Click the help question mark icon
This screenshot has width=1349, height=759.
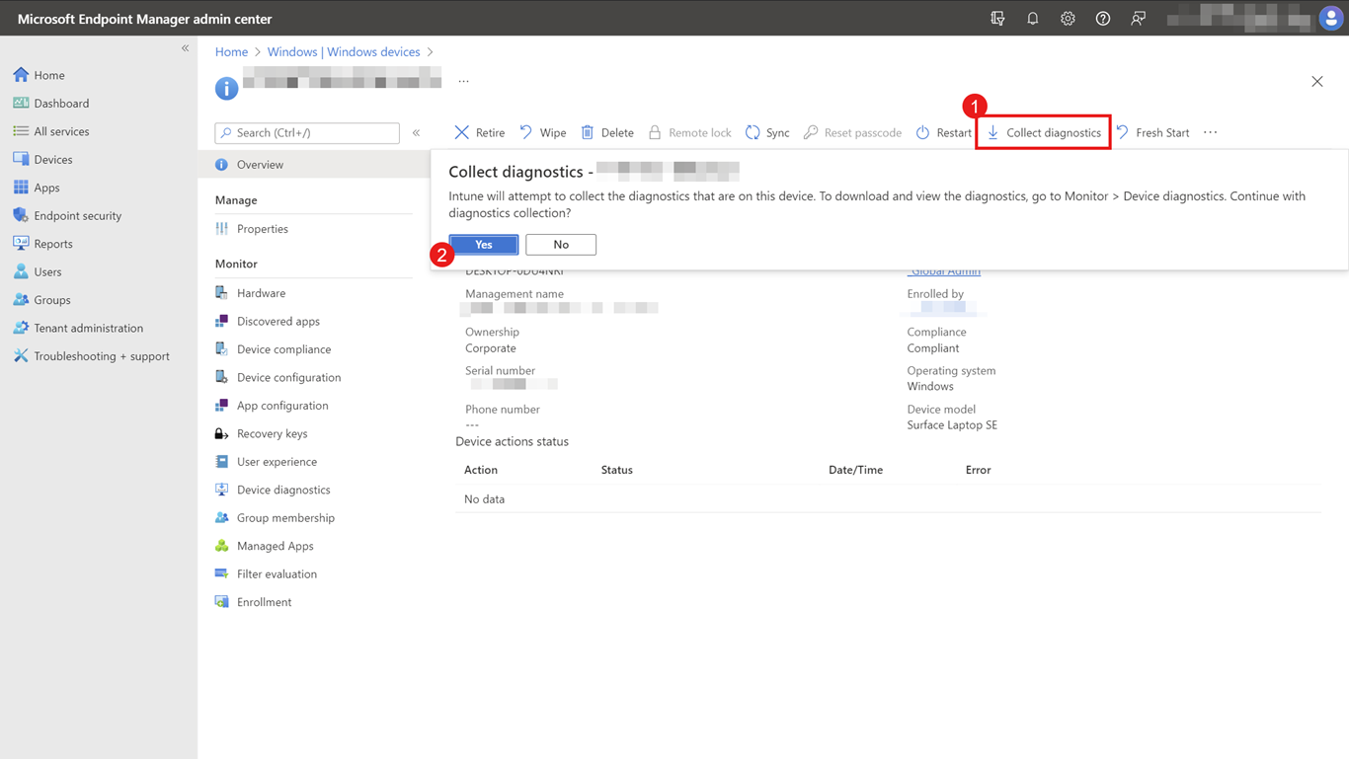point(1102,19)
